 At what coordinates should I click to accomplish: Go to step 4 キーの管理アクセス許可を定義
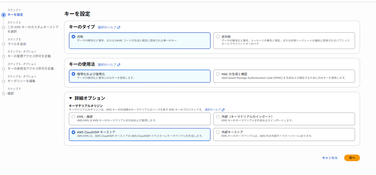click(x=29, y=56)
